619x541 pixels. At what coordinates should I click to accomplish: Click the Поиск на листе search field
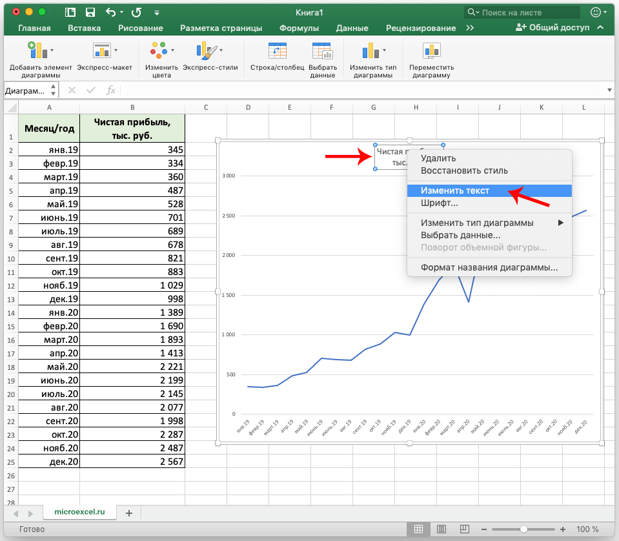tap(522, 13)
